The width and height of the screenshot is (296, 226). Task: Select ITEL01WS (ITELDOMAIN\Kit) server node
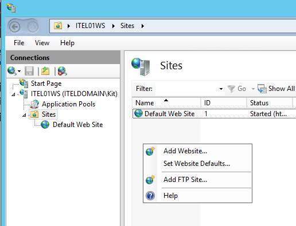tap(74, 94)
